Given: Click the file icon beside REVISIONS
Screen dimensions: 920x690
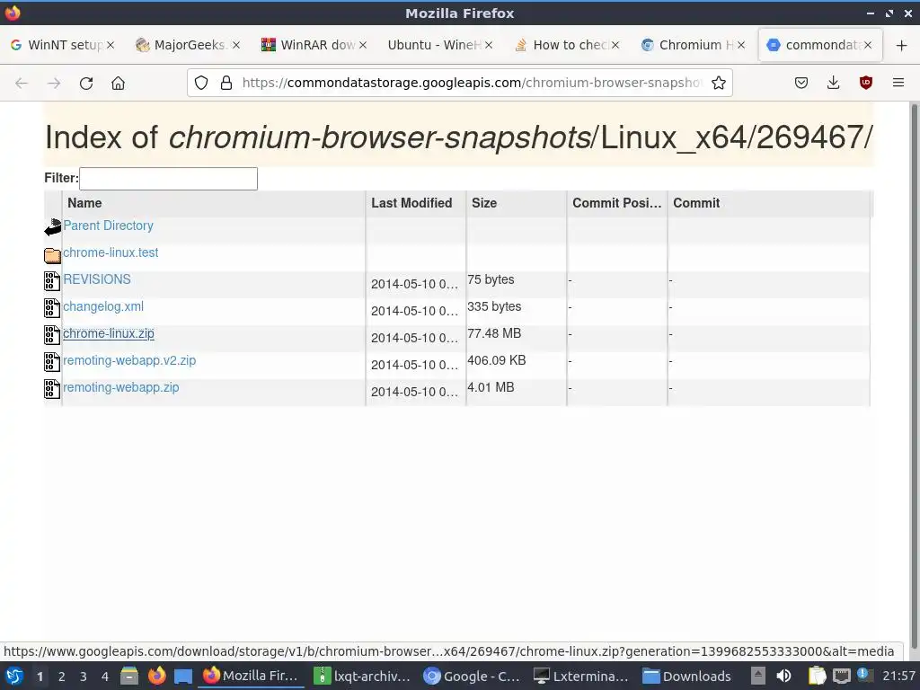Looking at the screenshot, I should [52, 281].
